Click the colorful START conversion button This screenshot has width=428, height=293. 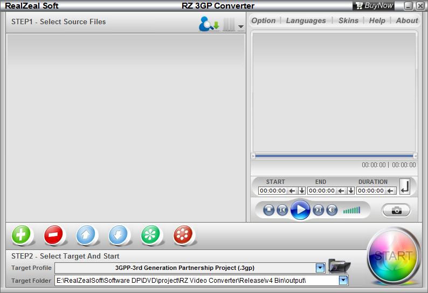[394, 256]
